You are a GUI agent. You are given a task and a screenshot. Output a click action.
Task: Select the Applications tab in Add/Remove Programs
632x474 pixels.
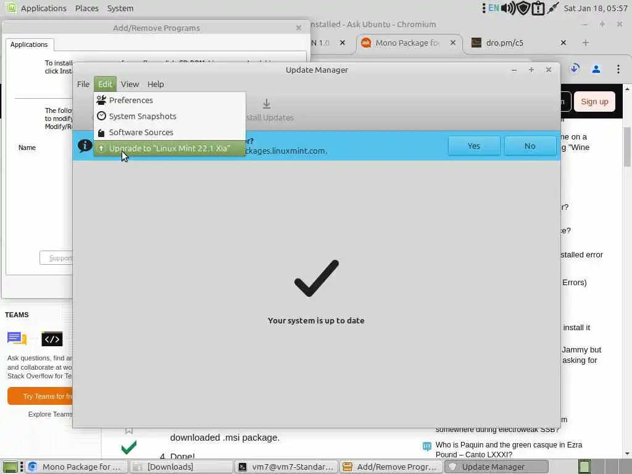tap(29, 44)
